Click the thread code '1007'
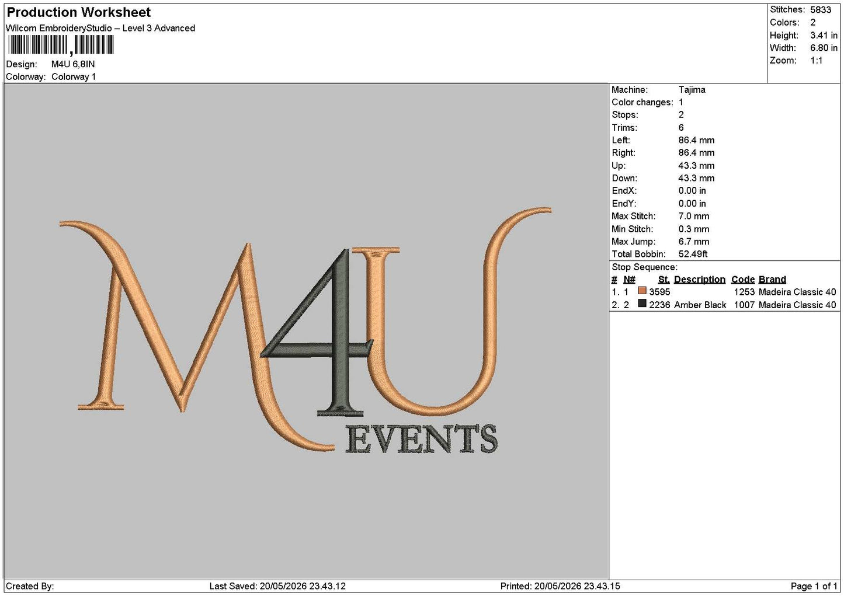Image resolution: width=844 pixels, height=596 pixels. coord(744,305)
